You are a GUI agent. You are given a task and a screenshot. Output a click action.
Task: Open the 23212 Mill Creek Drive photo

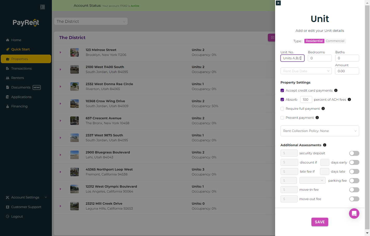coord(74,206)
